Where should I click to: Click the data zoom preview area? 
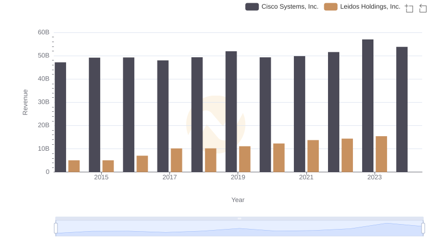(239, 228)
